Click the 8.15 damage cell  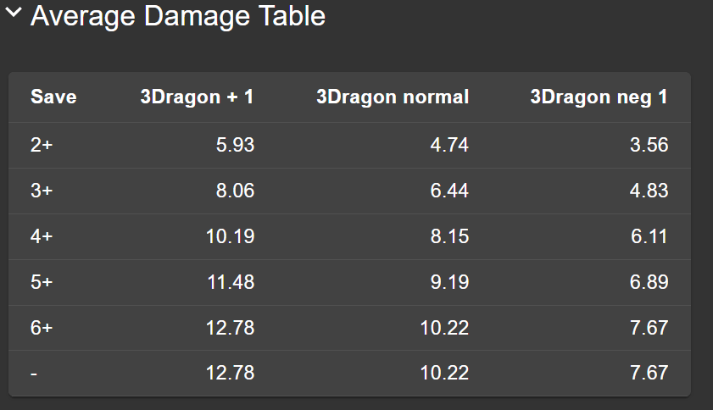coord(449,236)
